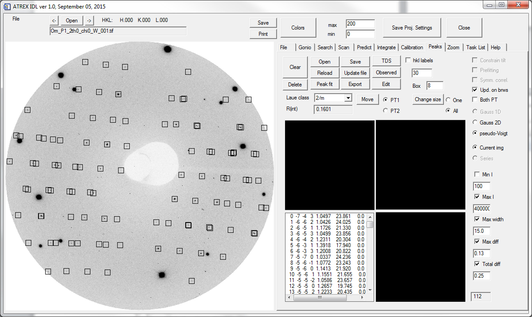Click the Save Proj. Settings button

(x=412, y=27)
